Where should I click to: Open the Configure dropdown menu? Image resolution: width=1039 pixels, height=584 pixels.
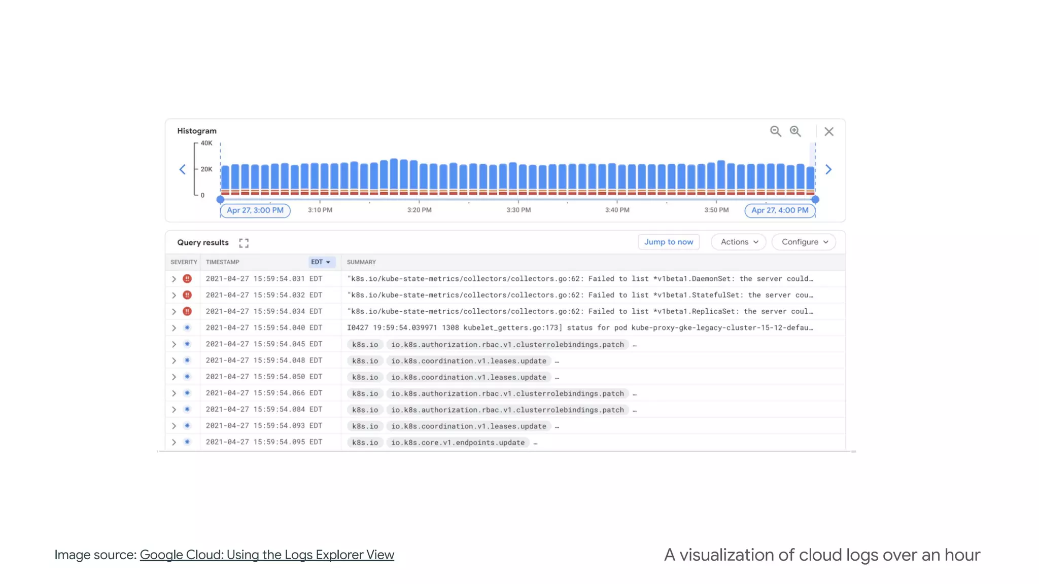[804, 242]
